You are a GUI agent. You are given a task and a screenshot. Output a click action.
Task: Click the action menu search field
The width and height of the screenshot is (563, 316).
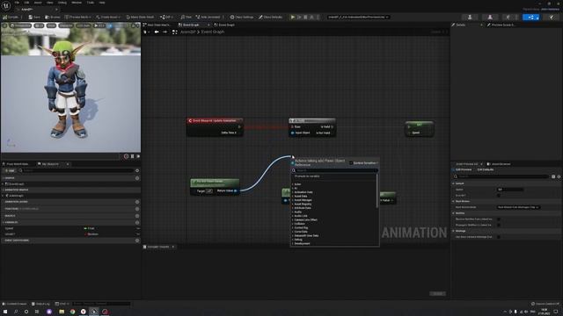[334, 170]
